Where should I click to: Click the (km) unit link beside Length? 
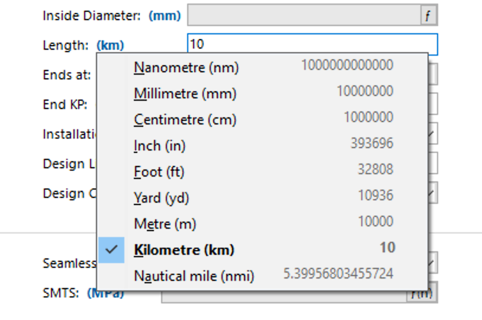(x=110, y=45)
